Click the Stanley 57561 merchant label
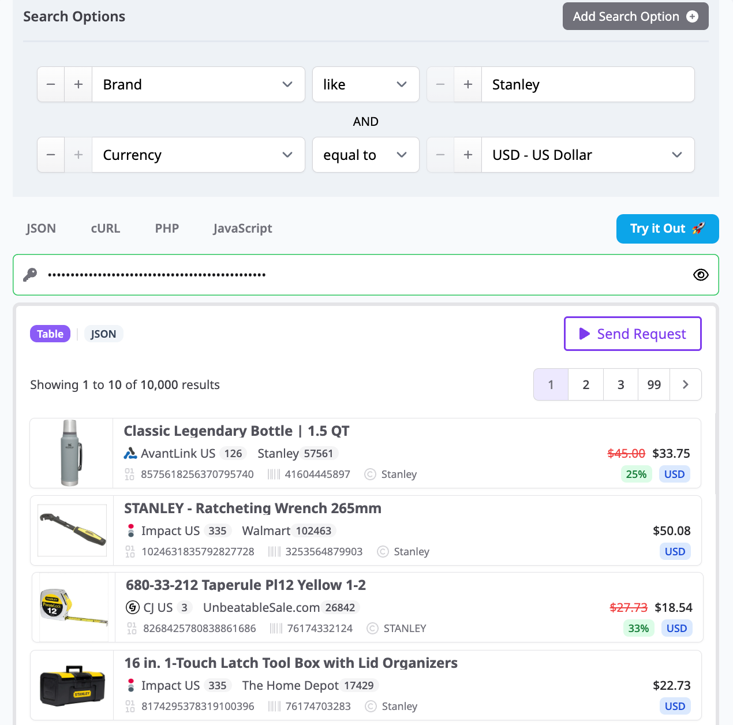The height and width of the screenshot is (725, 733). point(297,454)
